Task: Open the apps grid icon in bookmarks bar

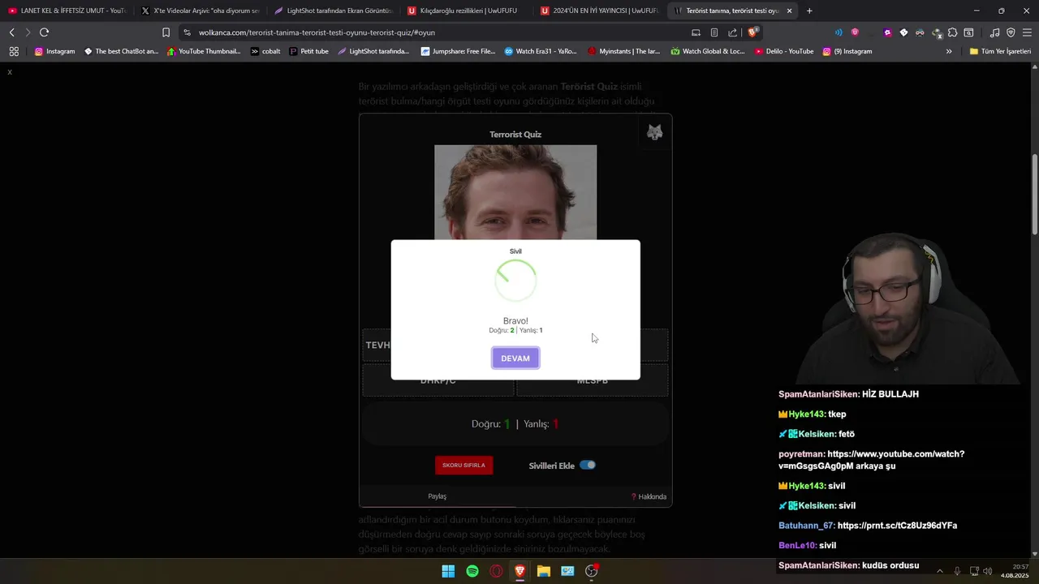Action: pos(14,51)
